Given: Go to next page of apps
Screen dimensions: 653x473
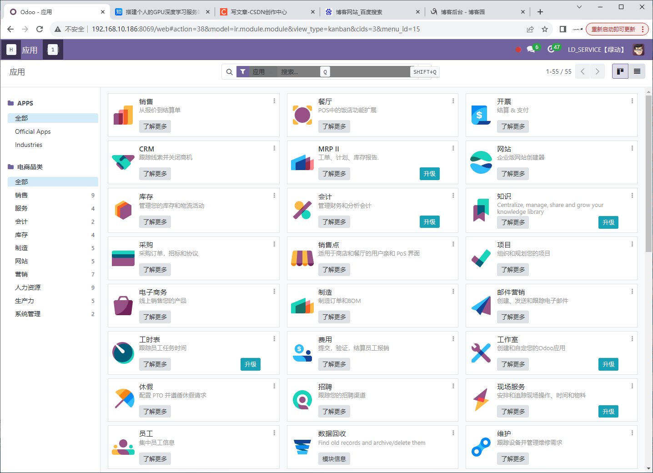Looking at the screenshot, I should (598, 71).
